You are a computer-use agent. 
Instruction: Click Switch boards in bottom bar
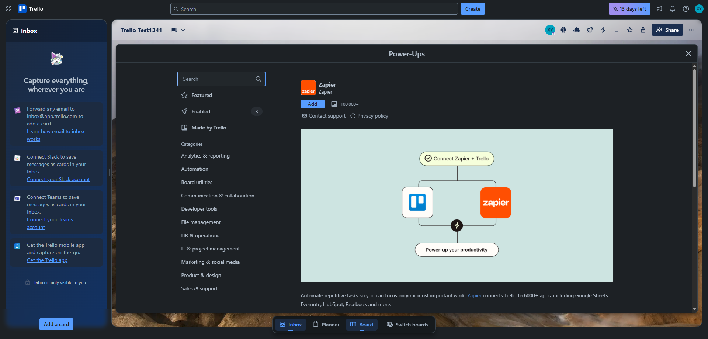[x=407, y=325]
